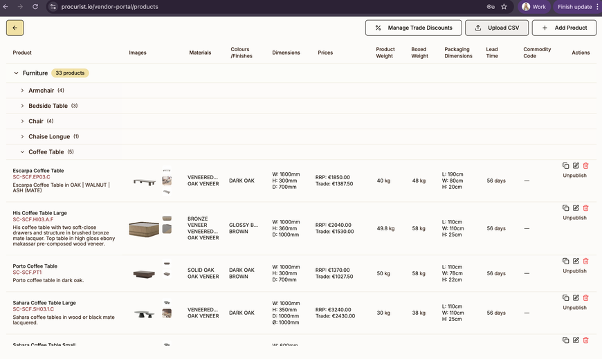Expand the Bedside Table subcategory
The width and height of the screenshot is (602, 359).
point(22,106)
